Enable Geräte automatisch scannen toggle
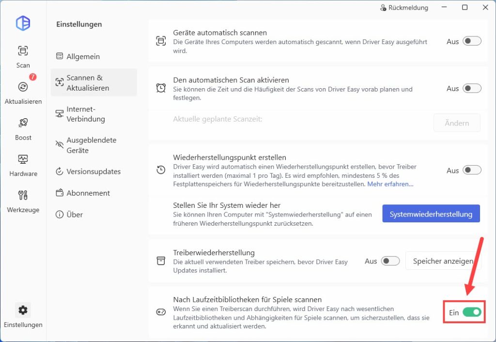 click(472, 41)
